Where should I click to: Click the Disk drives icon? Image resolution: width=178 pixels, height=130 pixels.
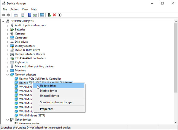(12, 42)
